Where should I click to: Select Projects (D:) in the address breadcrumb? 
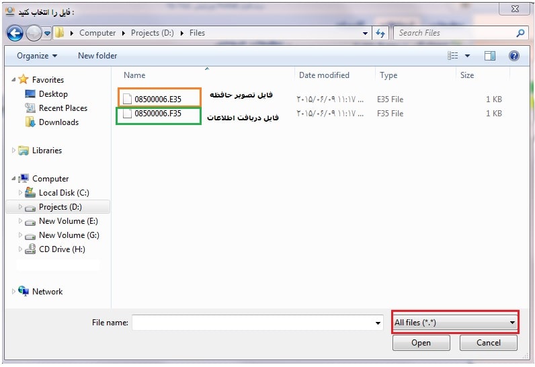point(152,33)
